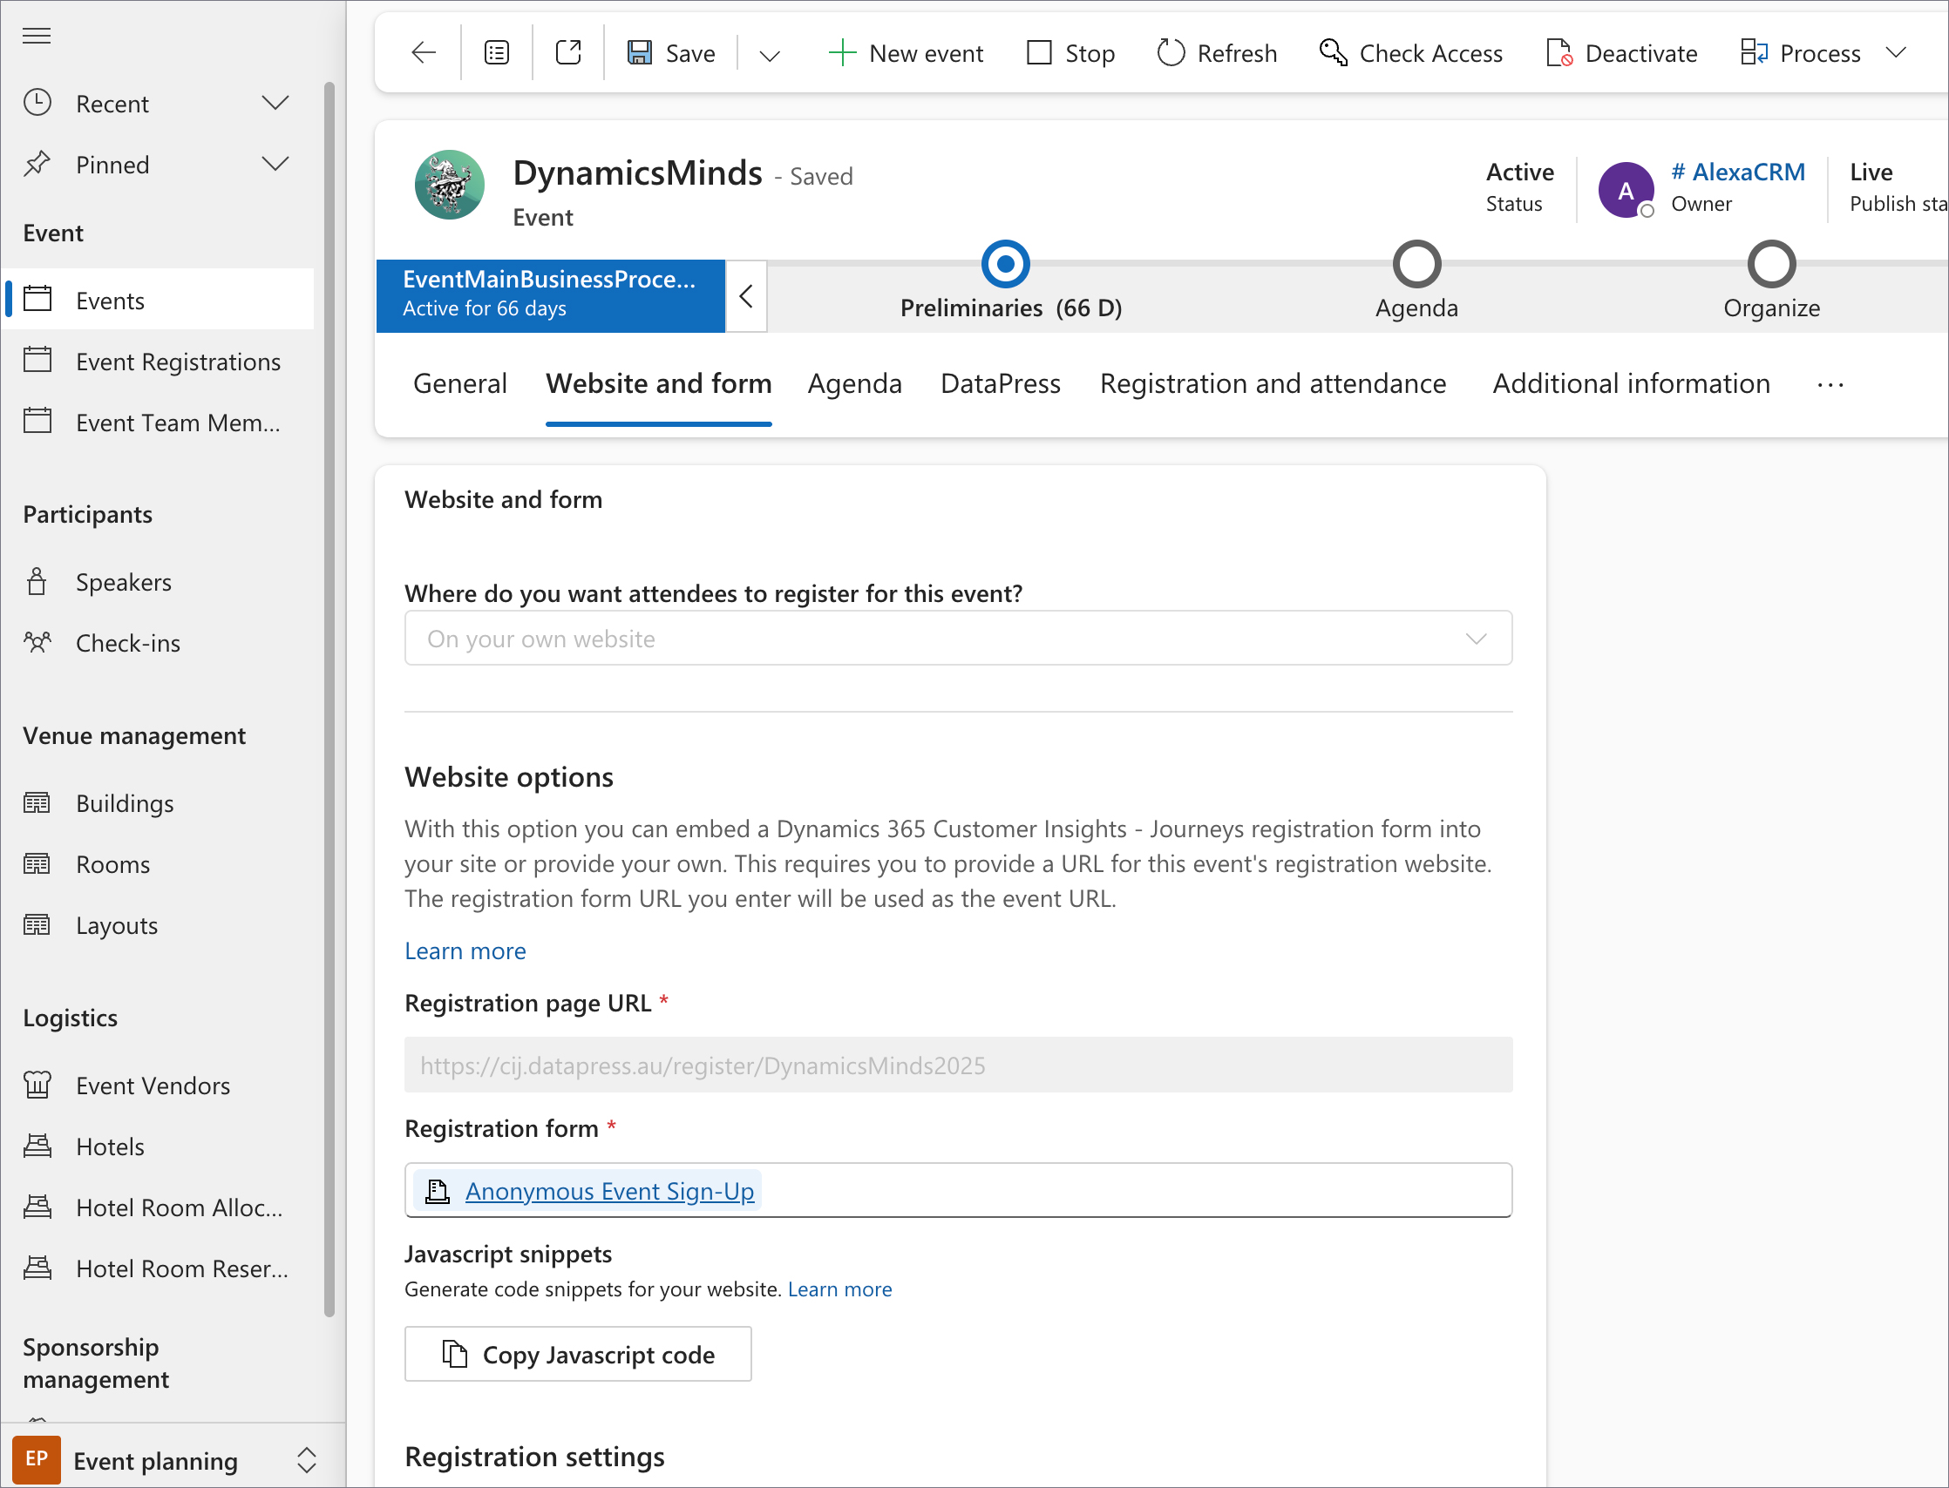This screenshot has width=1949, height=1488.
Task: Click the back arrow icon
Action: point(424,53)
